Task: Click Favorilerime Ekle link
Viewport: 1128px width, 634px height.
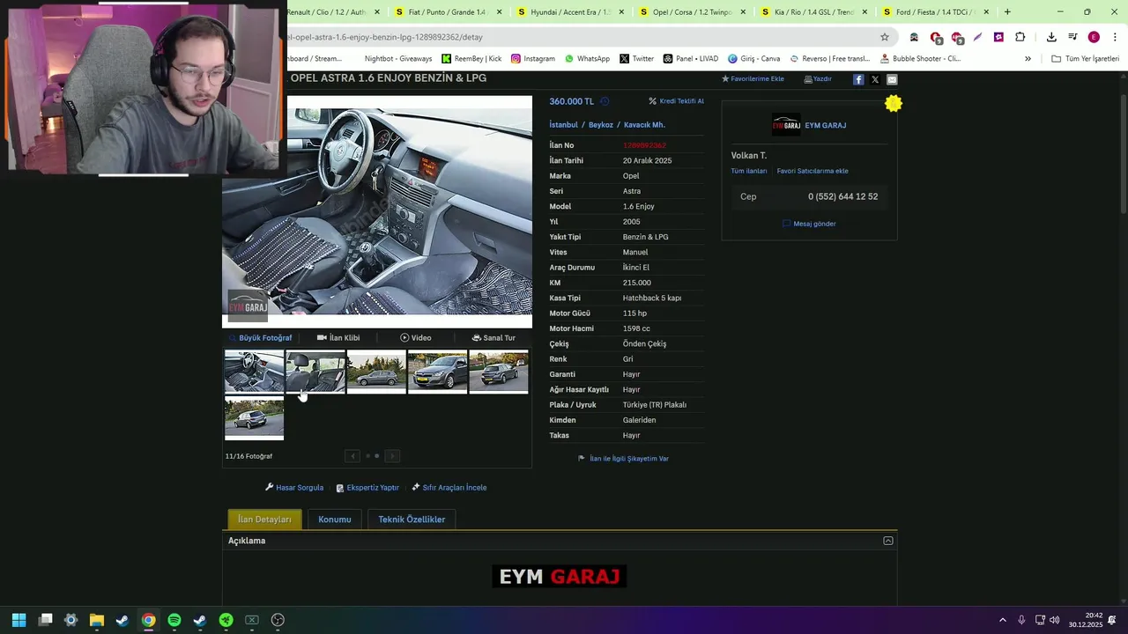Action: [x=753, y=79]
